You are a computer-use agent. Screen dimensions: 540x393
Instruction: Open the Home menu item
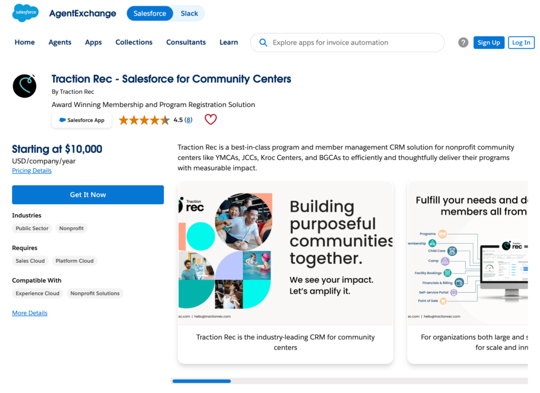tap(25, 42)
